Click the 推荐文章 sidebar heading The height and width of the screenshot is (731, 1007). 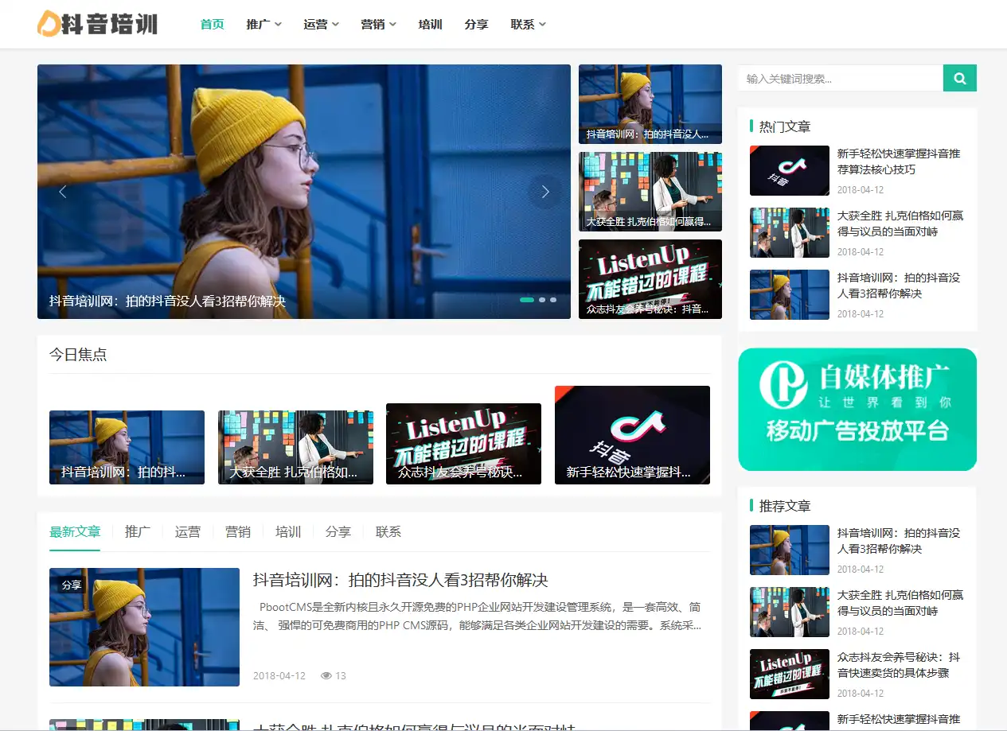pyautogui.click(x=785, y=506)
